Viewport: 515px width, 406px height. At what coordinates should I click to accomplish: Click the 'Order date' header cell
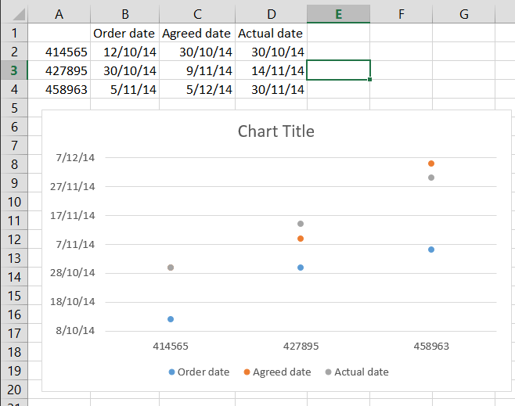(124, 33)
